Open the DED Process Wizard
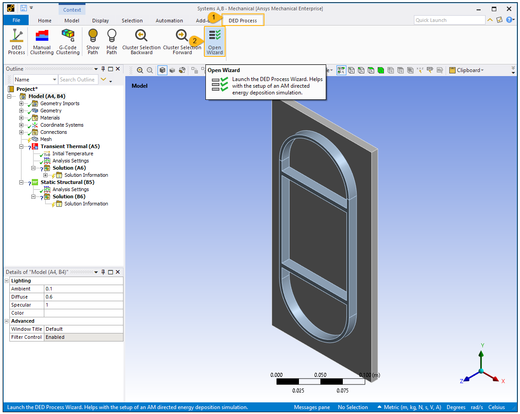520x414 pixels. 215,41
